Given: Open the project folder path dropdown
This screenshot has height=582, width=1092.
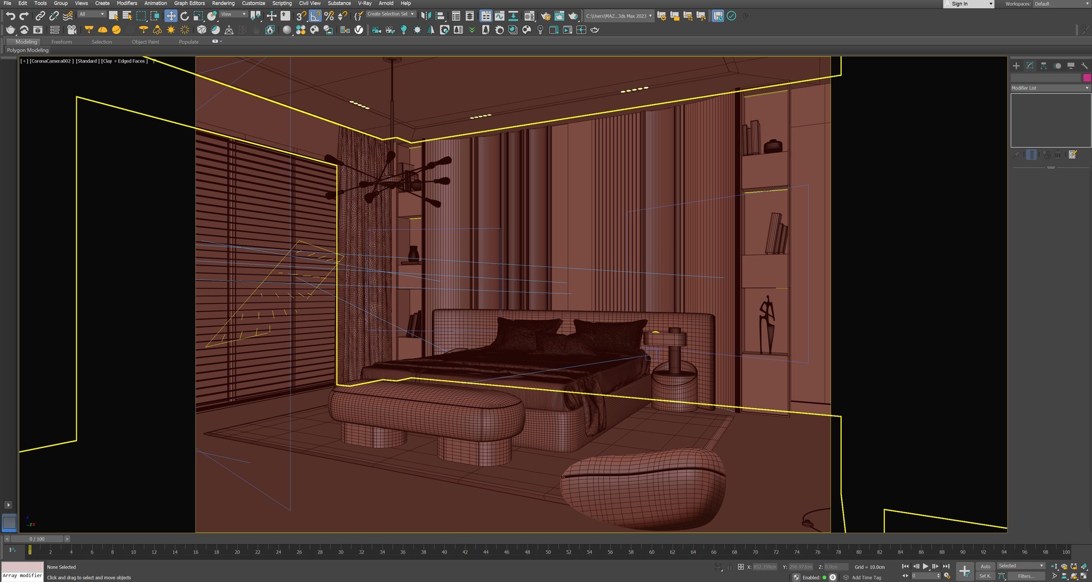Looking at the screenshot, I should click(x=619, y=16).
